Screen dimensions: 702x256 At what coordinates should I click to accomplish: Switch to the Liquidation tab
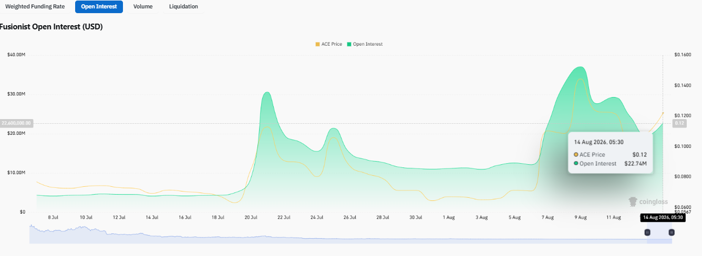click(x=183, y=7)
